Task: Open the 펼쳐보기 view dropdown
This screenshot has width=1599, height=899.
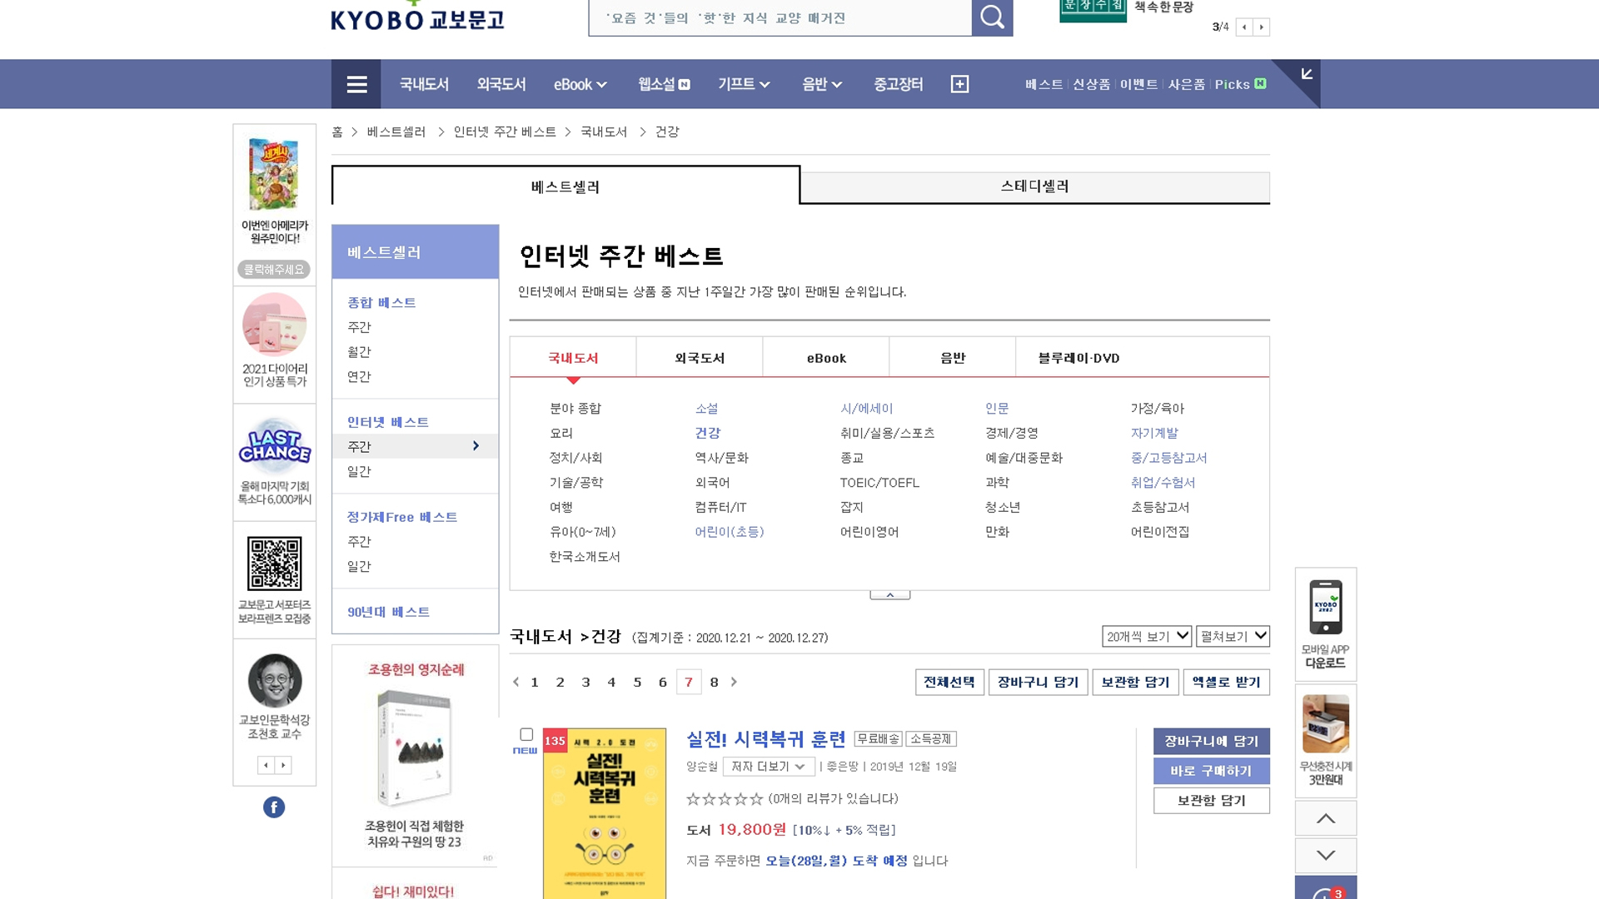Action: coord(1232,636)
